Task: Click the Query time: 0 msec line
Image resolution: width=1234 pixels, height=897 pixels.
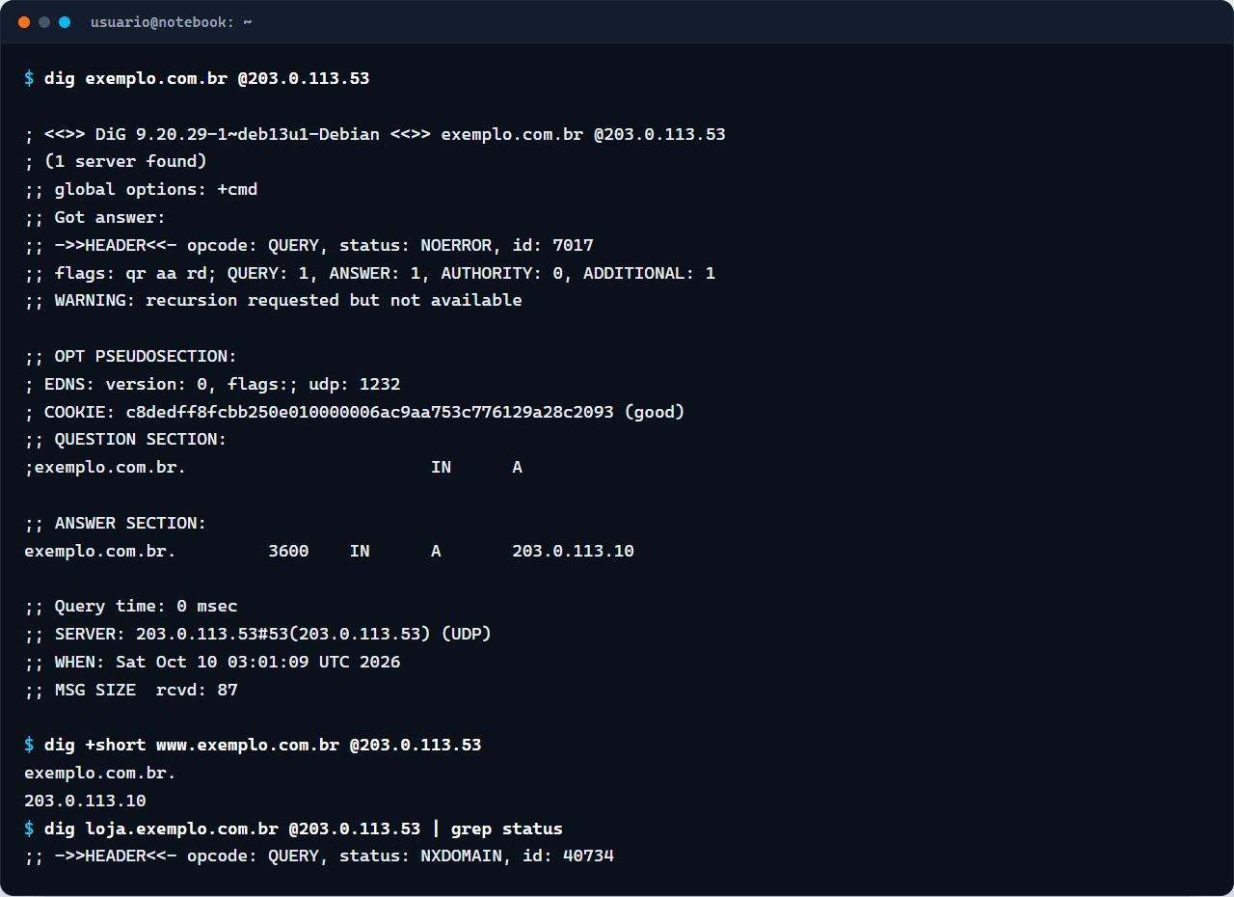Action: [x=131, y=606]
